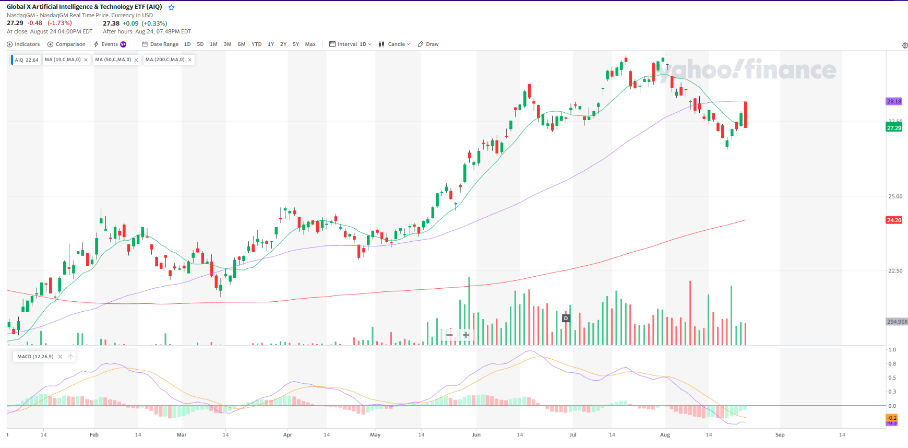Select the YTD date range

point(257,44)
